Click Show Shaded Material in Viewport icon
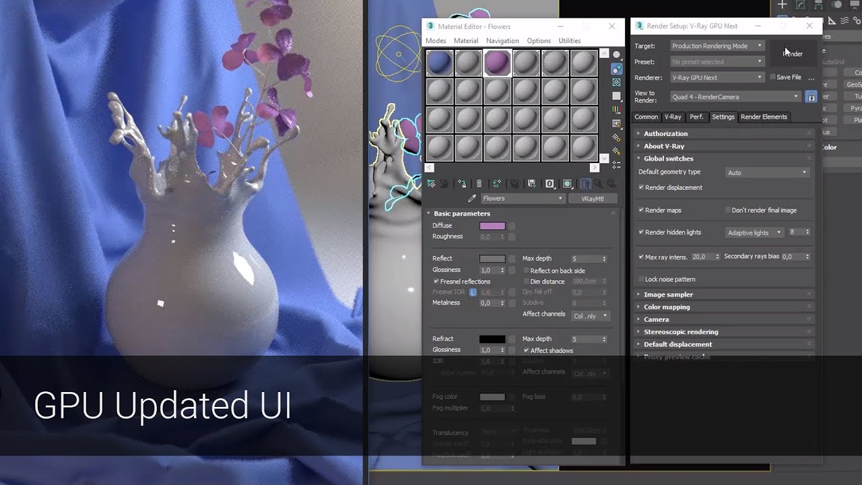862x485 pixels. (567, 183)
